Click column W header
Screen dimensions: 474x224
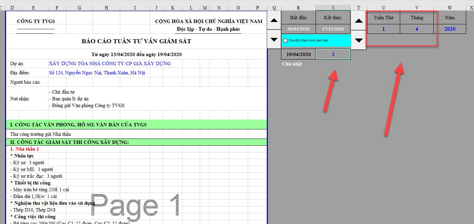450,7
